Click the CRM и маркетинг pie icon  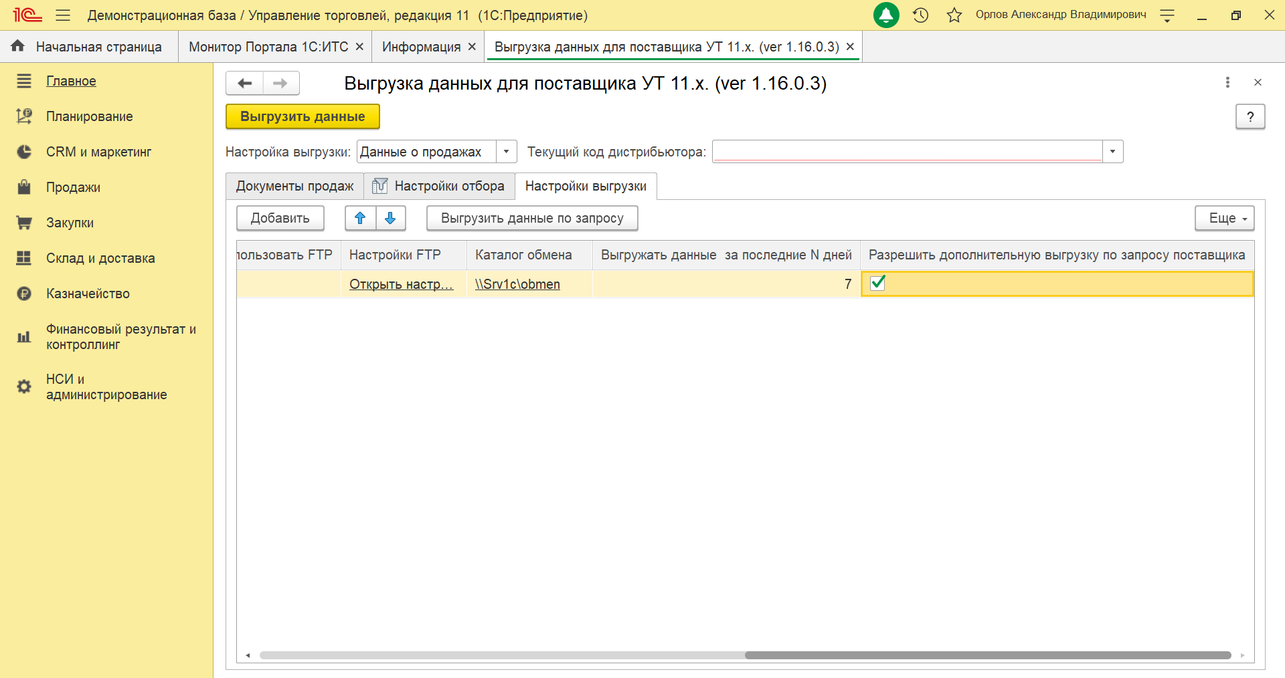click(24, 152)
